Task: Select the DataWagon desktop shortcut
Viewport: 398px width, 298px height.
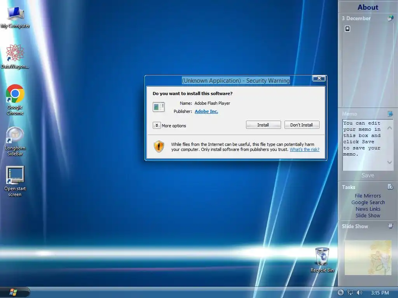Action: (x=15, y=56)
